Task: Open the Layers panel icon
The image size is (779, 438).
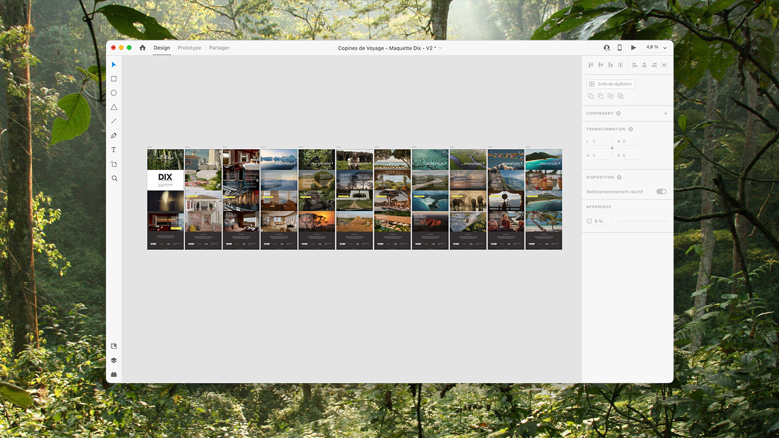Action: pos(114,360)
